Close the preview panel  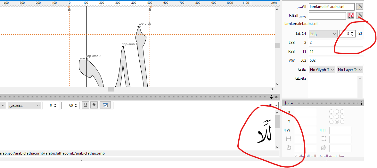coord(276,97)
